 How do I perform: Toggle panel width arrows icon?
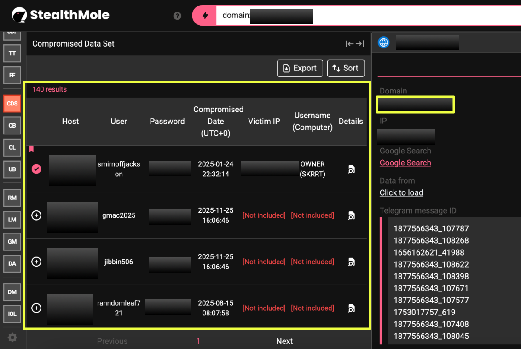pyautogui.click(x=354, y=44)
